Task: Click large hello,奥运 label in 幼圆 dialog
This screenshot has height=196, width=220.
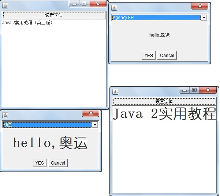Action: [50, 143]
